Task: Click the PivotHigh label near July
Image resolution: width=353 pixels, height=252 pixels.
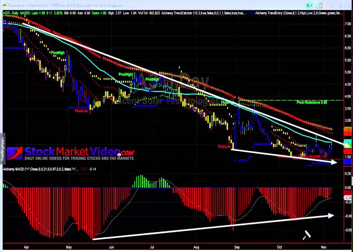Action: click(x=152, y=79)
